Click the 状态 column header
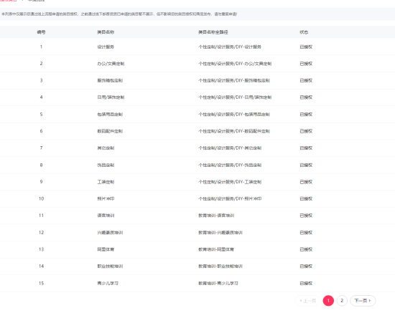 304,32
